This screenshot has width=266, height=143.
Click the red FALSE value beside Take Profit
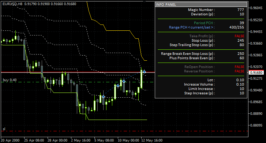239,36
